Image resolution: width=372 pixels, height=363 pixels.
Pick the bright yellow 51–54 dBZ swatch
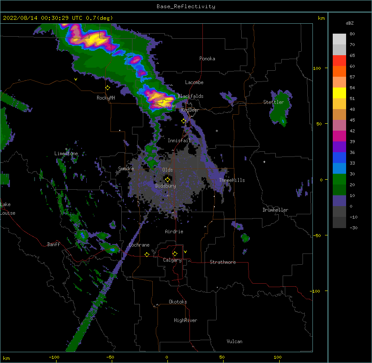coord(339,93)
